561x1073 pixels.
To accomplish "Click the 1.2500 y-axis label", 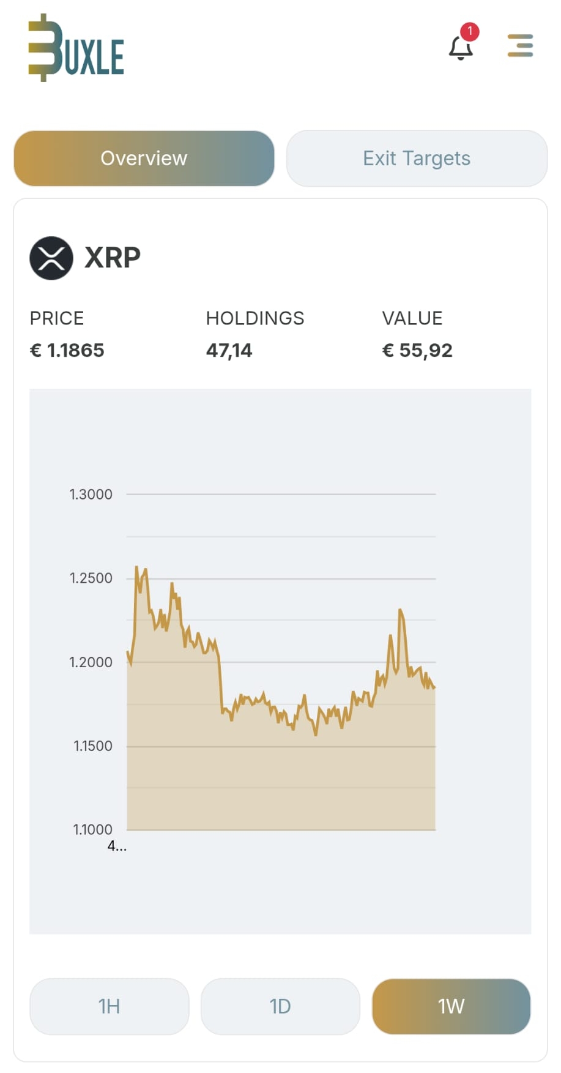I will [91, 578].
